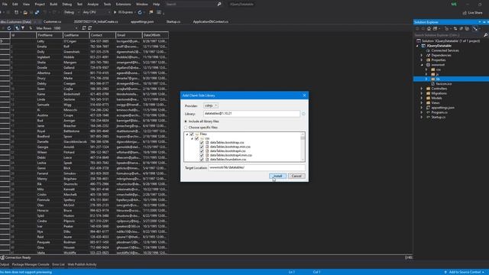Image resolution: width=489 pixels, height=275 pixels.
Task: Open the Build menu
Action: 53,5
